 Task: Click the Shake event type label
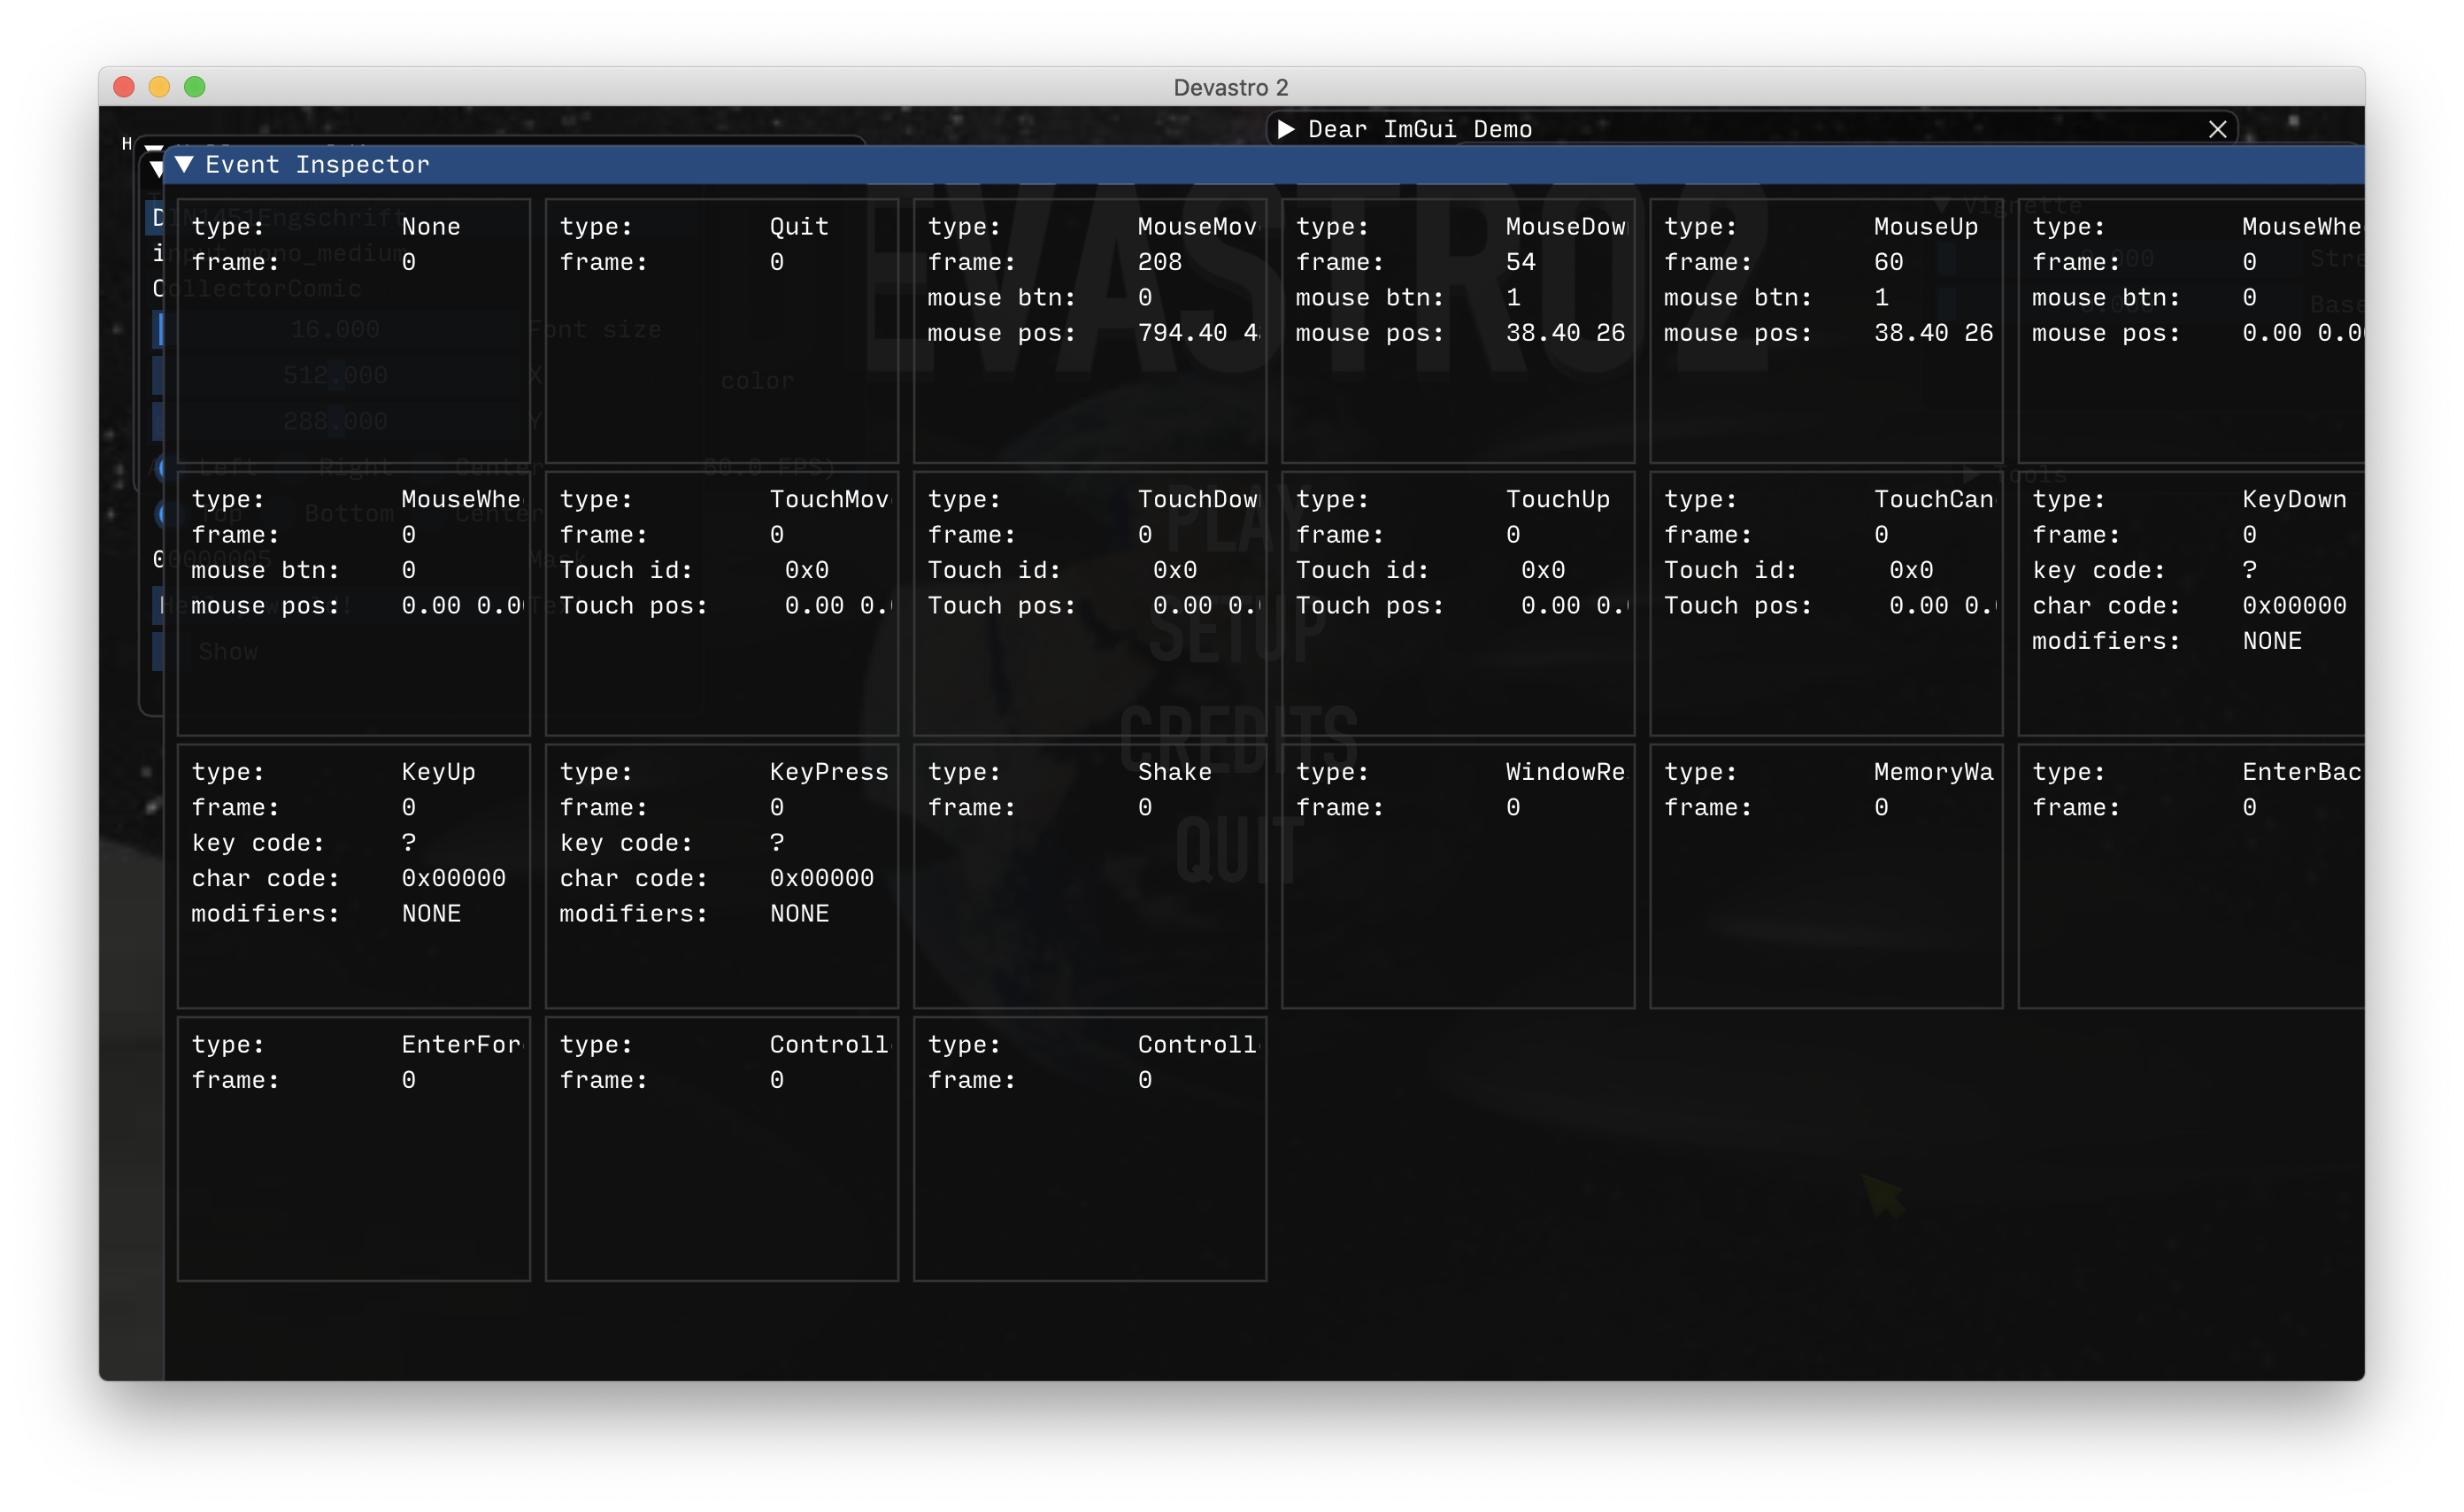pos(1175,773)
